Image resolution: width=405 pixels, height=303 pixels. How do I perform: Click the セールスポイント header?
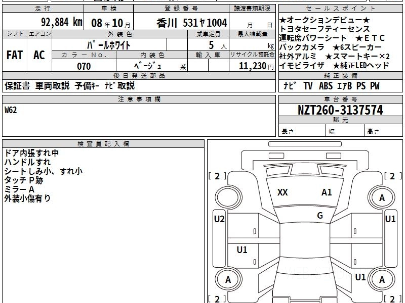(341, 9)
